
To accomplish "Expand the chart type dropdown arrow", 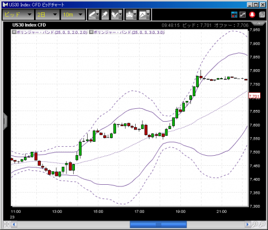I will (x=148, y=15).
